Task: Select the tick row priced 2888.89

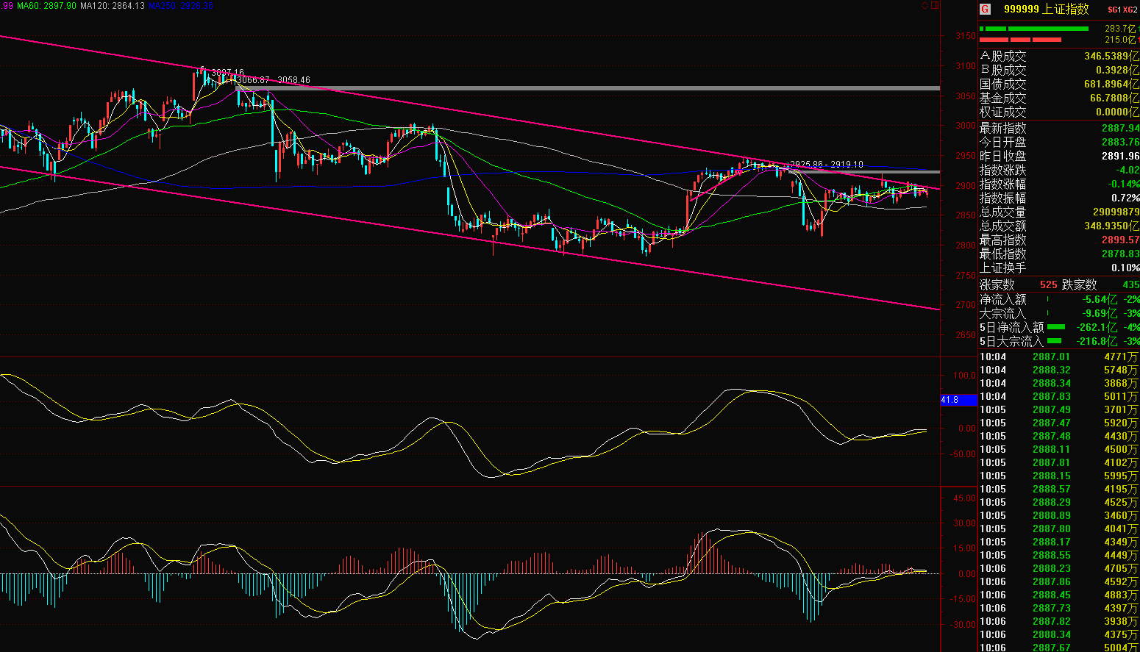Action: click(1059, 515)
